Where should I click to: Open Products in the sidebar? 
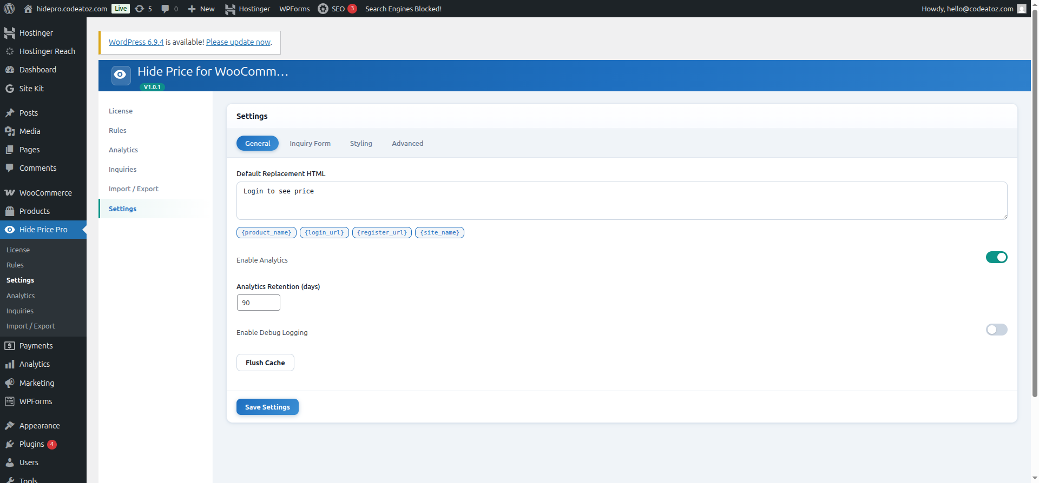43,211
